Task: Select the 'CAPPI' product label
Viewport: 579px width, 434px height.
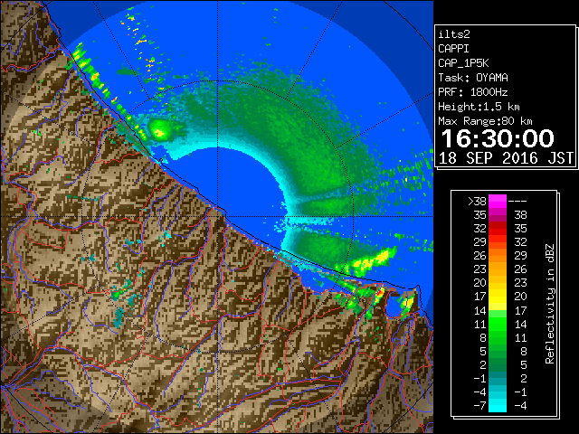Action: 453,49
